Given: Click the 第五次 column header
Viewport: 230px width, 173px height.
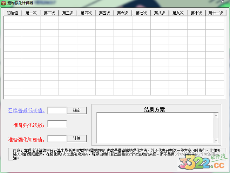Looking at the screenshot, I should pyautogui.click(x=104, y=13).
